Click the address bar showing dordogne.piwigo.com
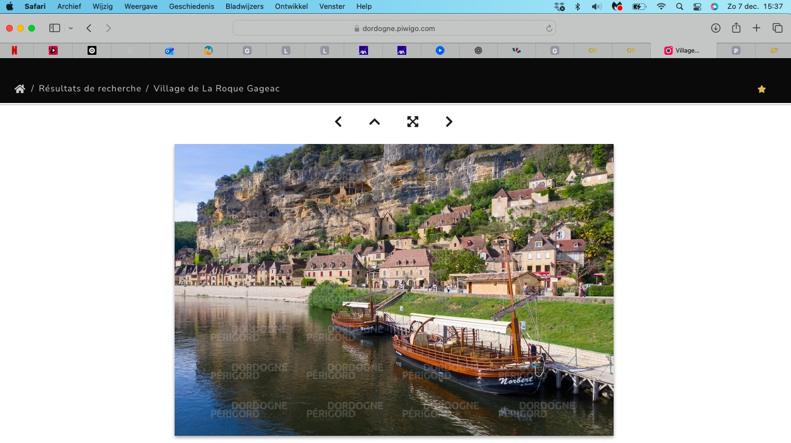 394,28
